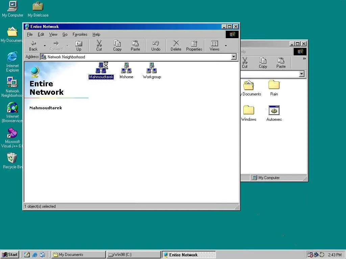346x259 pixels.
Task: Minimize the back Explorer window
Action: 292,44
